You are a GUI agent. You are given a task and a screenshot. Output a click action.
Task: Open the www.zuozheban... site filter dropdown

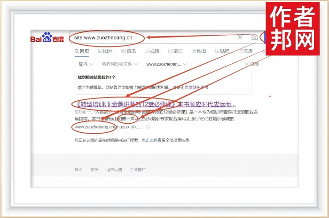coord(167,64)
